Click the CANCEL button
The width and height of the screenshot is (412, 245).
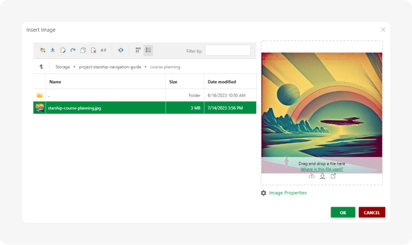[x=372, y=212]
